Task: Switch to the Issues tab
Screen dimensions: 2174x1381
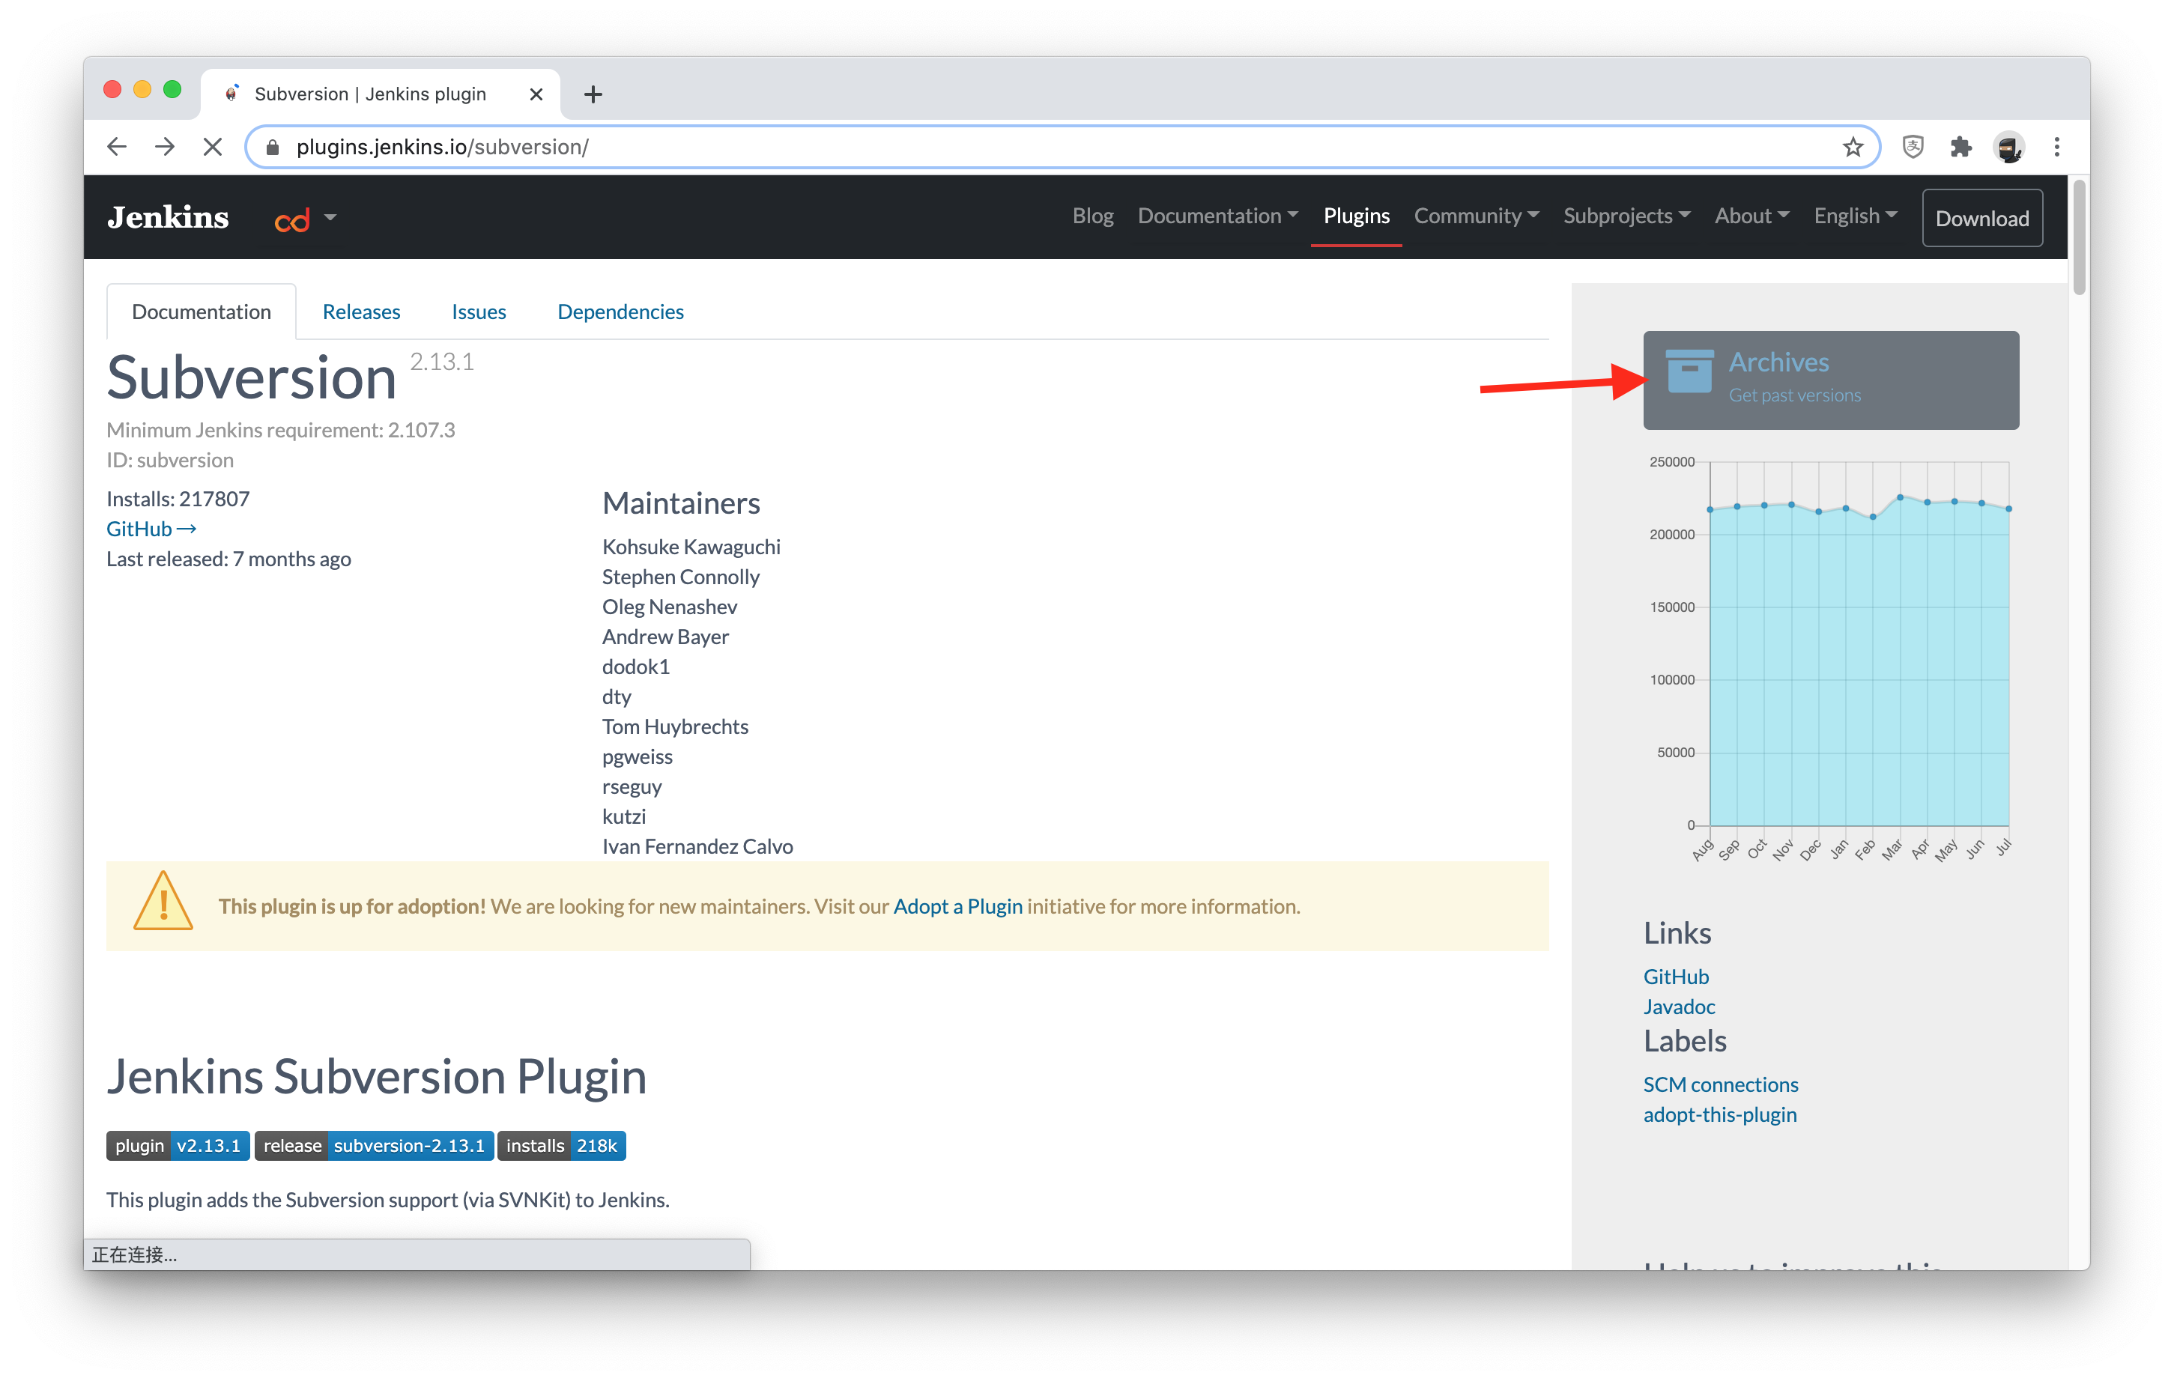Action: [479, 312]
